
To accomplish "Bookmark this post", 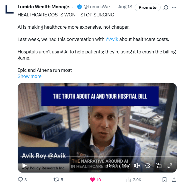I will (164, 179).
